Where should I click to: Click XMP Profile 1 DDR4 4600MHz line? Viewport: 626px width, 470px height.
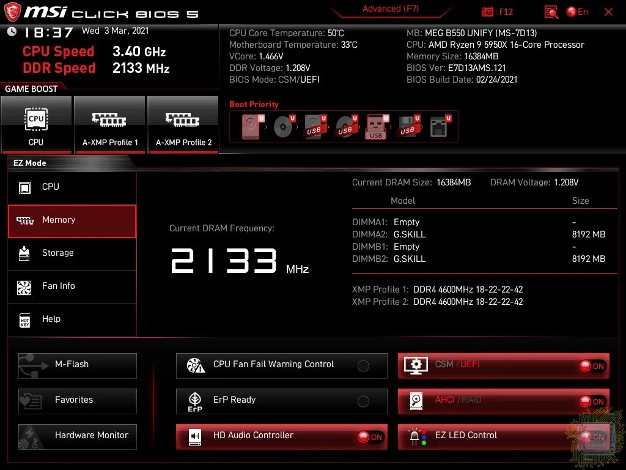coord(438,289)
